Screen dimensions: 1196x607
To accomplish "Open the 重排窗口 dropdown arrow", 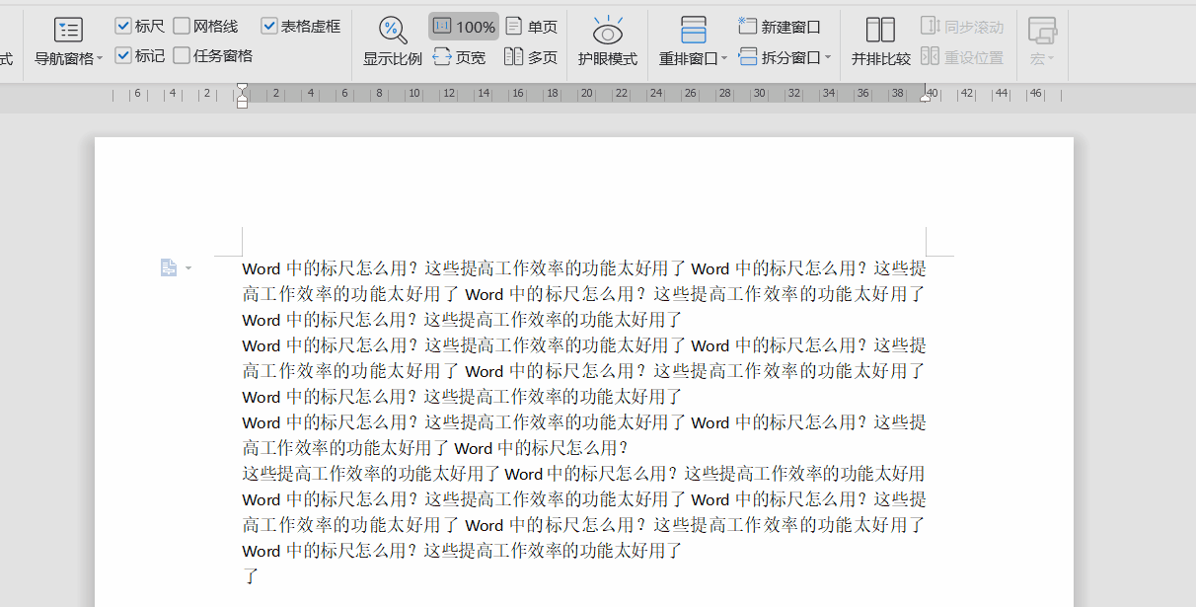I will (724, 57).
